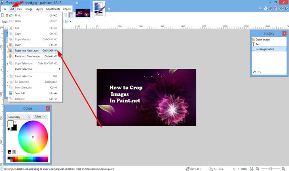This screenshot has height=171, width=289.
Task: Select Open Image in History
Action: (269, 40)
